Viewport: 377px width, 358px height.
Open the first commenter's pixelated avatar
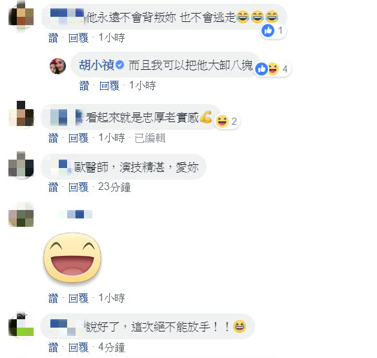point(21,15)
